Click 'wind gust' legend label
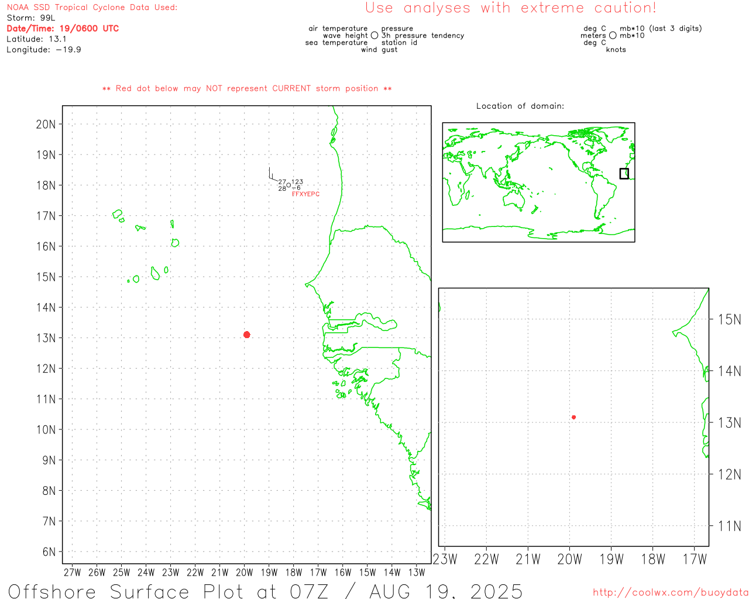Image resolution: width=749 pixels, height=599 pixels. pos(379,50)
